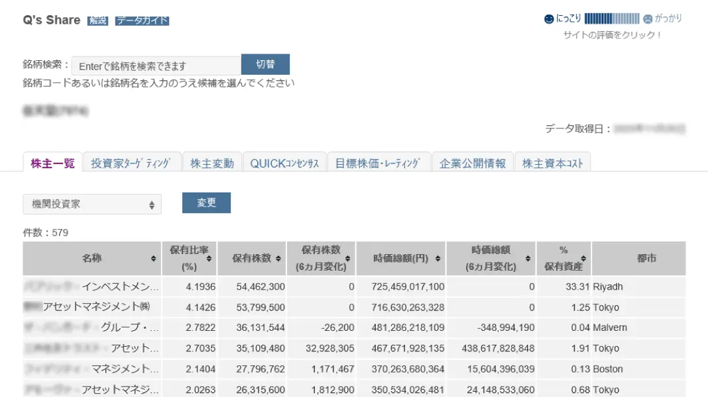Click the サイトの評価をクリック！ text

click(612, 35)
